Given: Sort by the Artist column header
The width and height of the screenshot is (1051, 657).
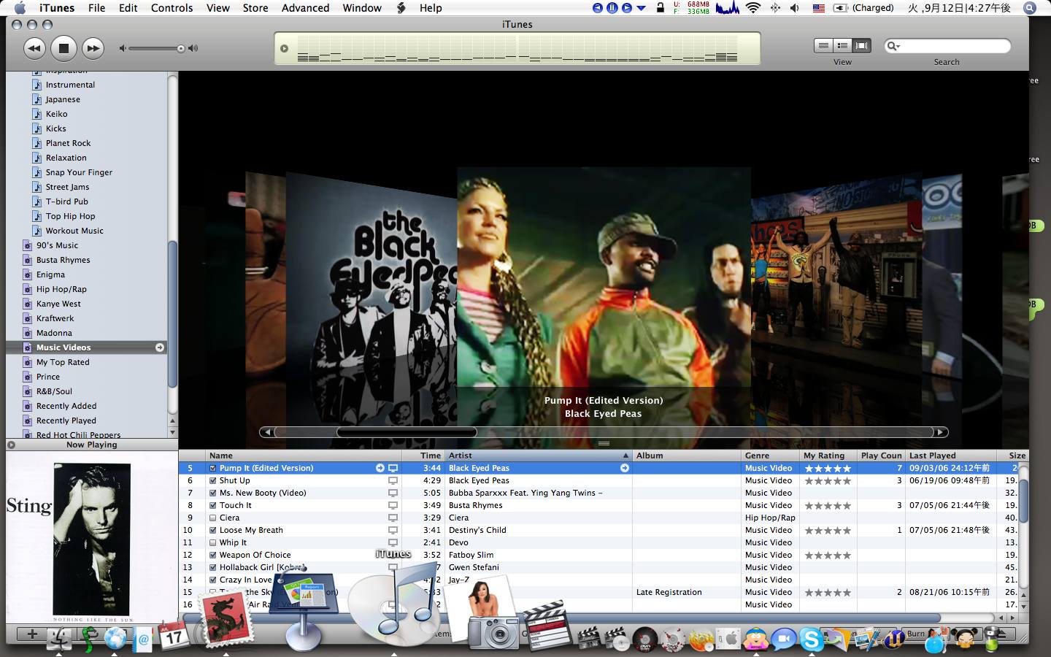Looking at the screenshot, I should [539, 455].
